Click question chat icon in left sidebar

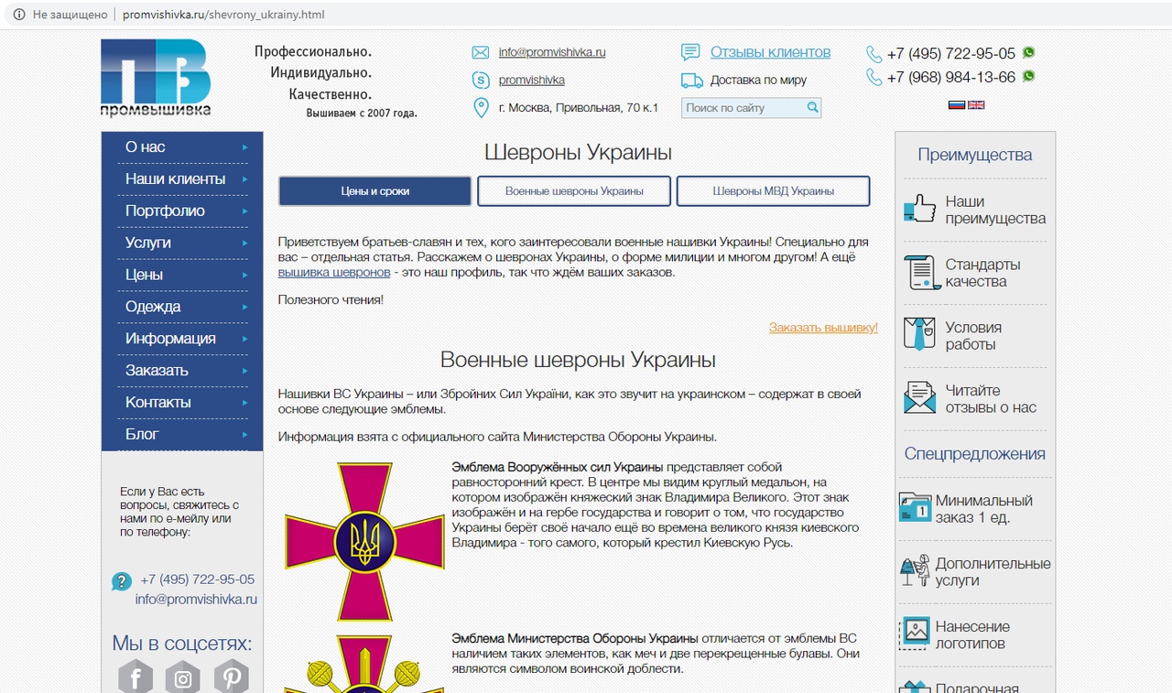click(x=121, y=581)
